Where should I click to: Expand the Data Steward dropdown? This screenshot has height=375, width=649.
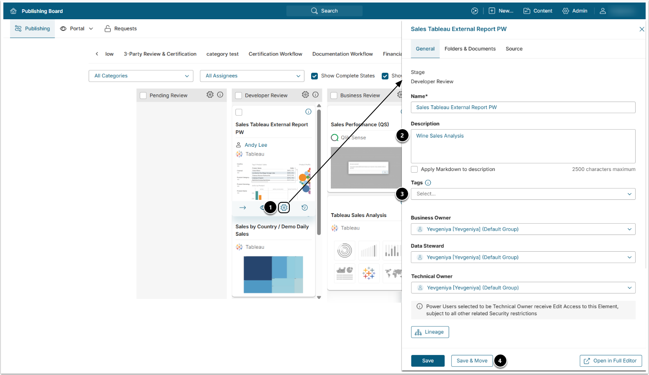point(523,257)
